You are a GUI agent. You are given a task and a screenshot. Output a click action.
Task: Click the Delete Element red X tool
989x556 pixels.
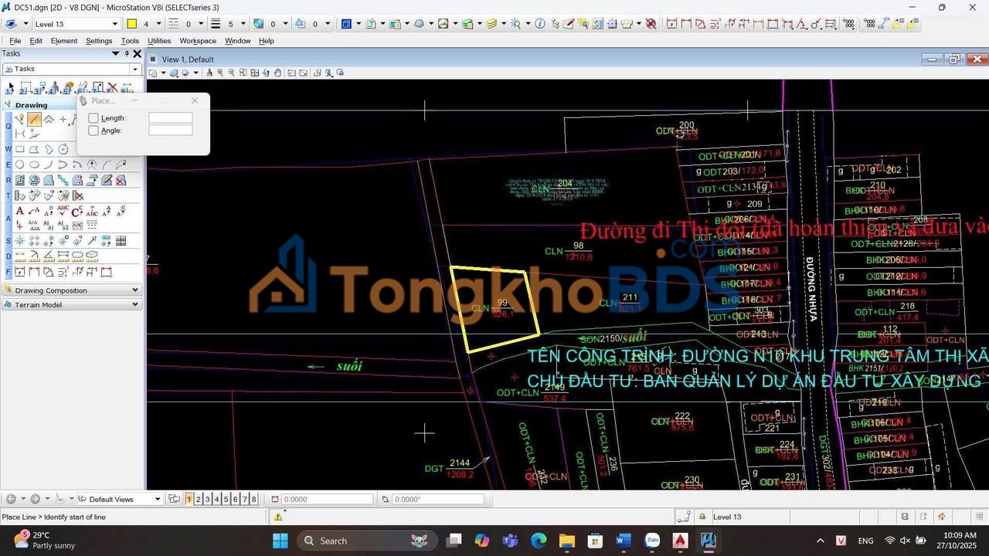(x=113, y=87)
